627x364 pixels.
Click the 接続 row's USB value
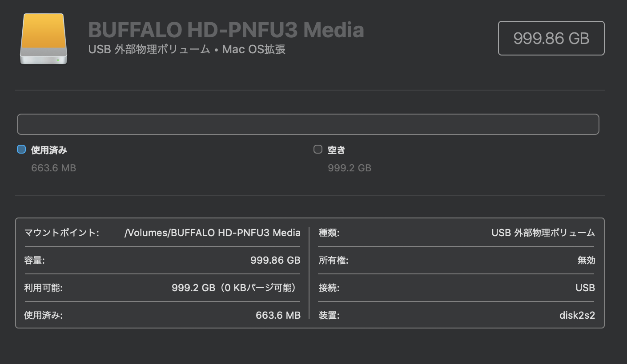[585, 288]
